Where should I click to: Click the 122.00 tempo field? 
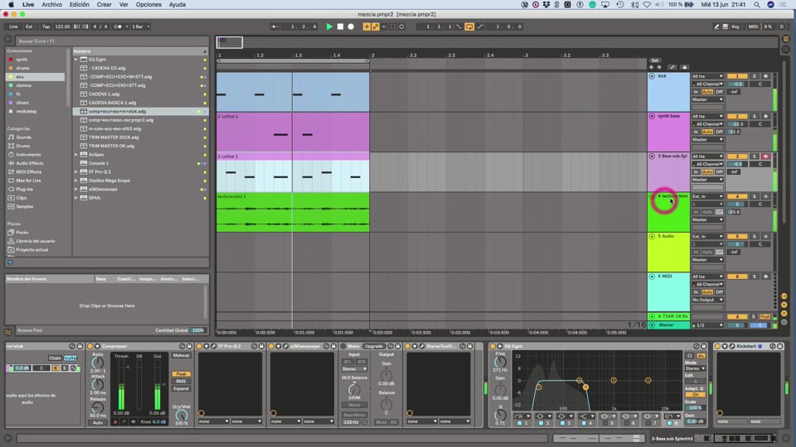click(x=62, y=26)
